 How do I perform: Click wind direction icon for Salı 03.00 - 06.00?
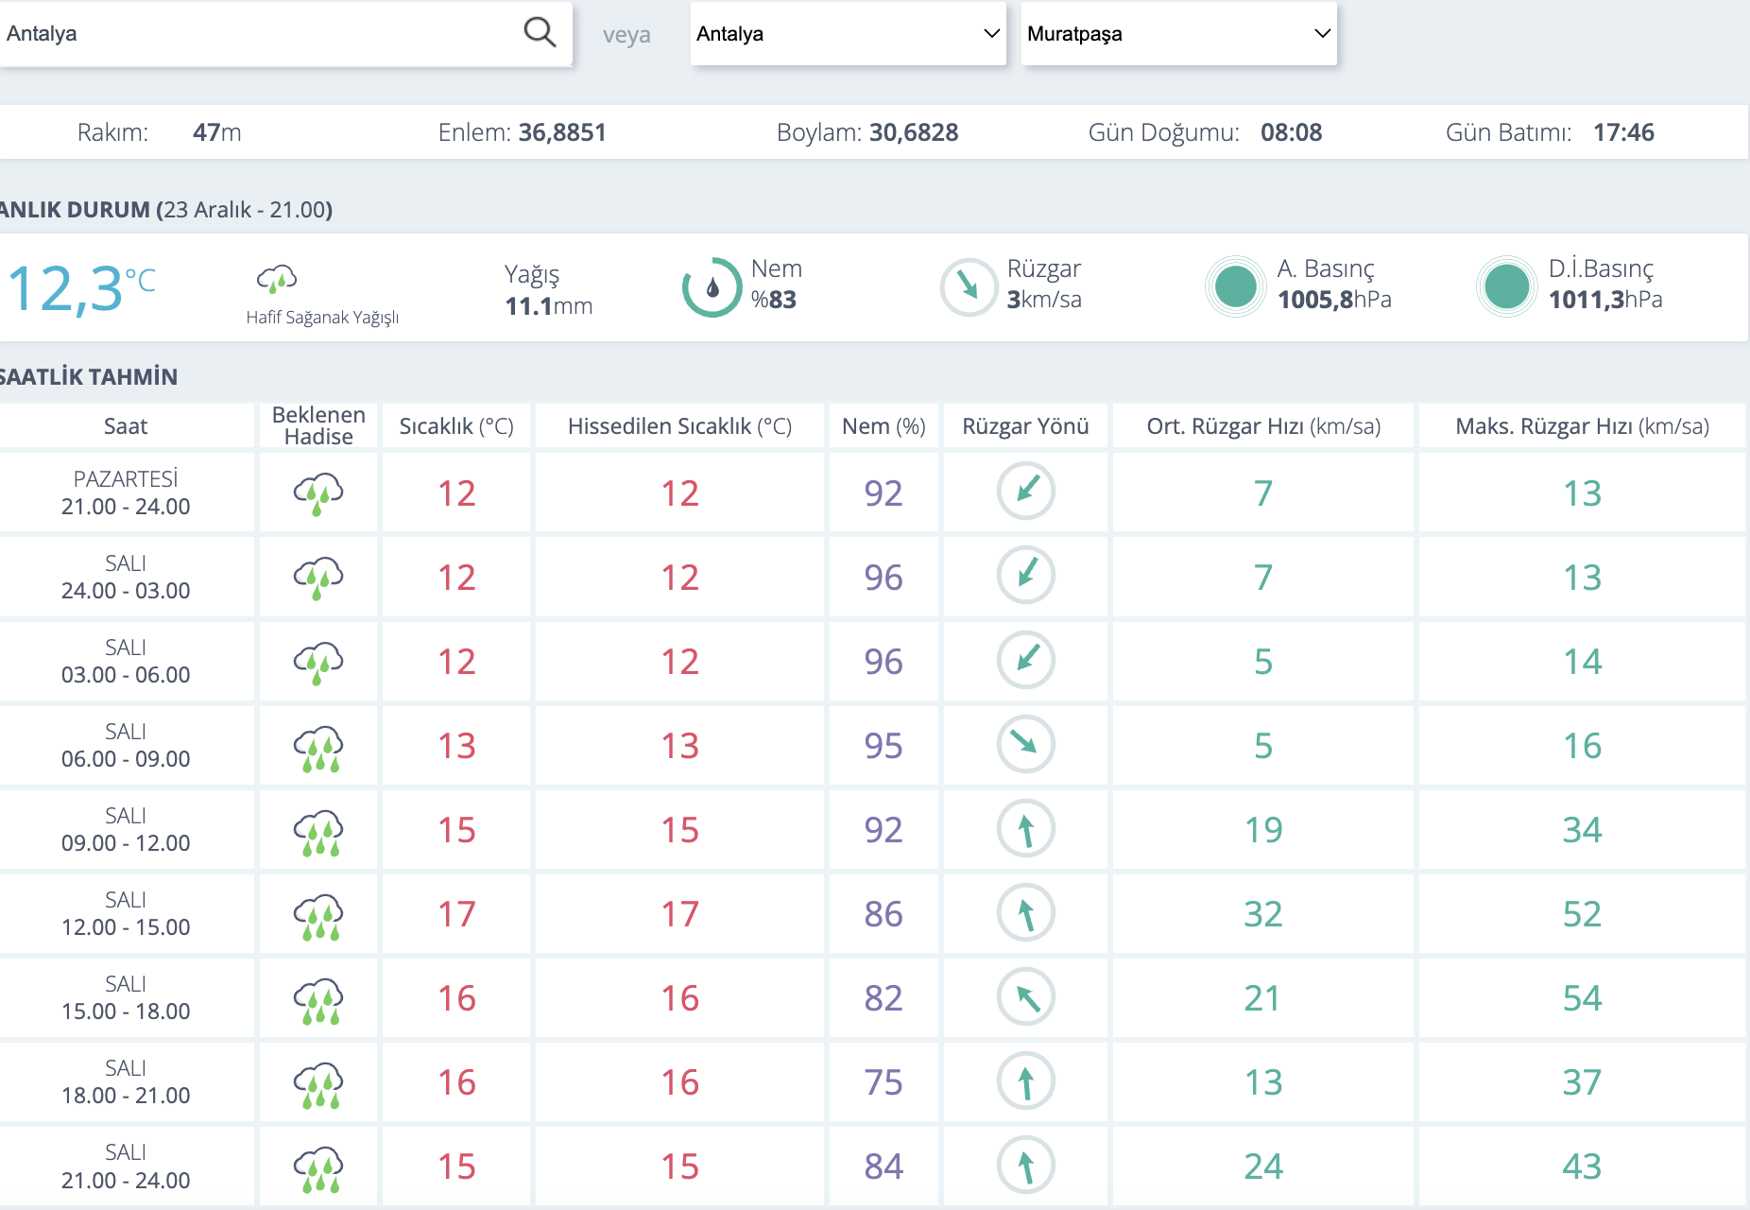tap(1026, 659)
